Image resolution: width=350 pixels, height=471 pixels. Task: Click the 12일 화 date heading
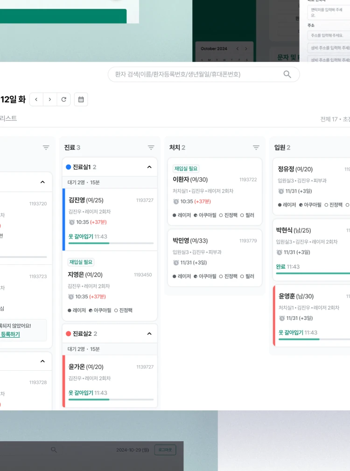point(13,99)
